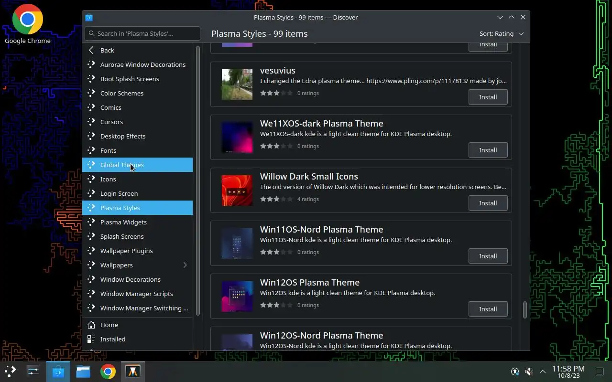Click the show desktop icon in taskbar
Screen dimensions: 612x382
pos(600,371)
